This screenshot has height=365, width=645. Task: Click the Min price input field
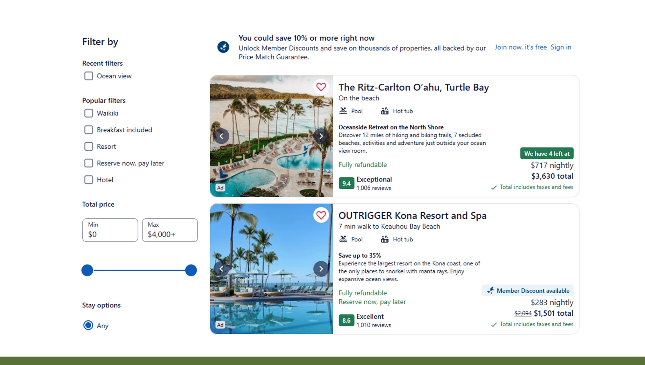pyautogui.click(x=110, y=230)
